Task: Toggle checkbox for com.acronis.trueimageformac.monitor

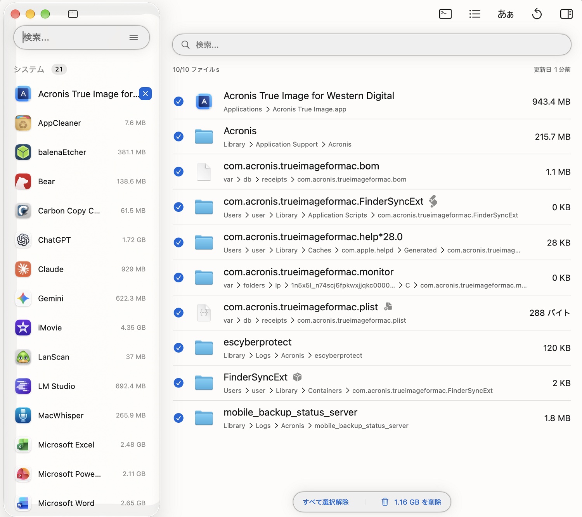Action: [x=178, y=278]
